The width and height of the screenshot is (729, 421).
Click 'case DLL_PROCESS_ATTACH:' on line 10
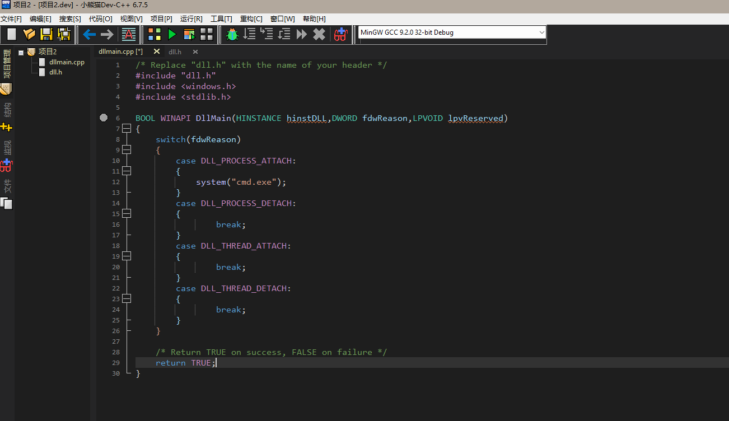click(236, 161)
